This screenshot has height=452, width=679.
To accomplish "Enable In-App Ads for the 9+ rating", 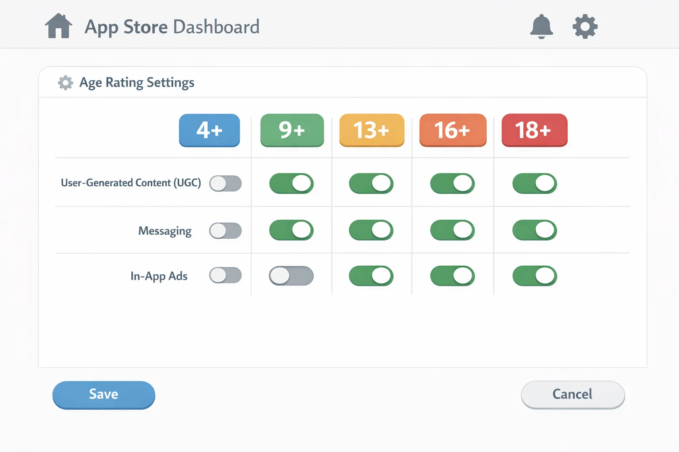I will point(291,275).
